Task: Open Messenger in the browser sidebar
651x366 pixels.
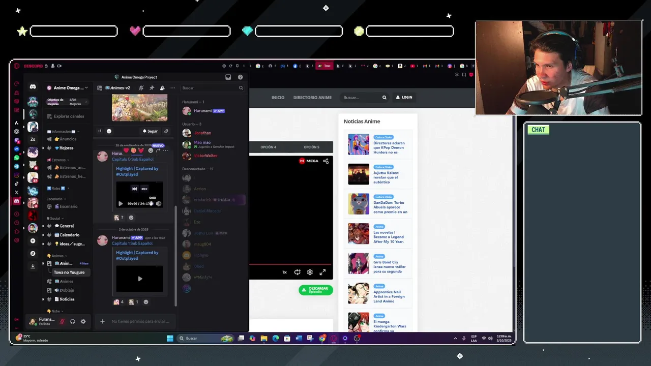Action: pyautogui.click(x=17, y=149)
